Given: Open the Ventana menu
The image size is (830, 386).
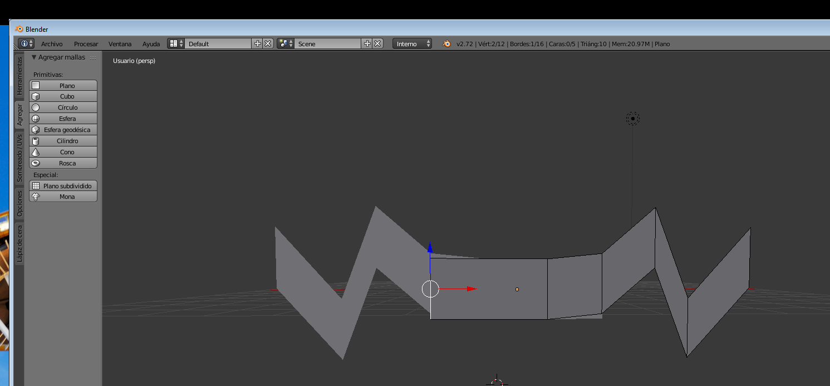Looking at the screenshot, I should click(x=120, y=43).
